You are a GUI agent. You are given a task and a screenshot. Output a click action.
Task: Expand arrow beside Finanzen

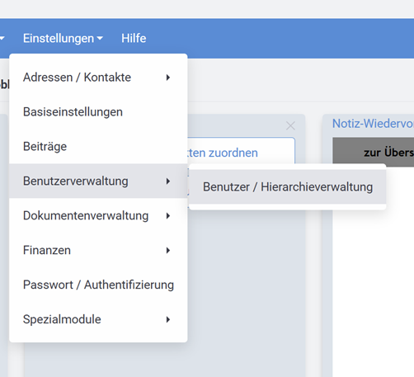[168, 250]
